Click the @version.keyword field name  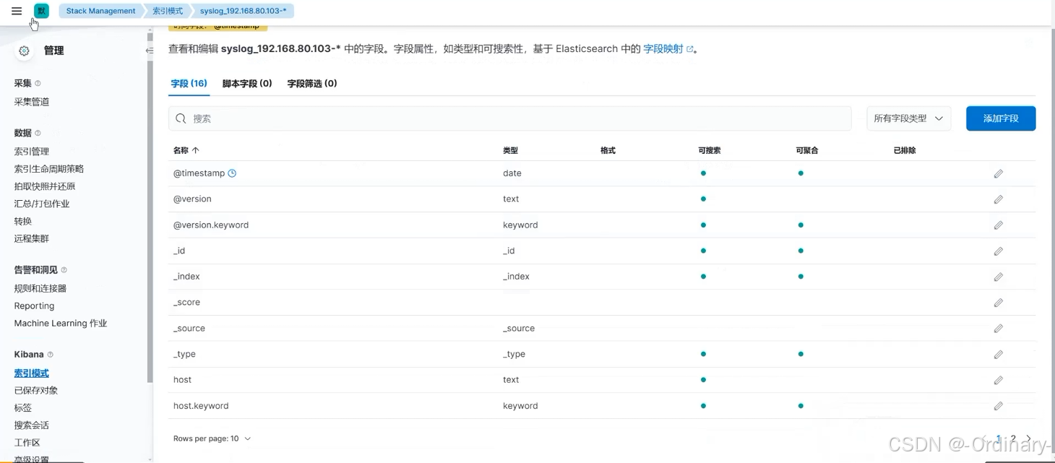[211, 225]
